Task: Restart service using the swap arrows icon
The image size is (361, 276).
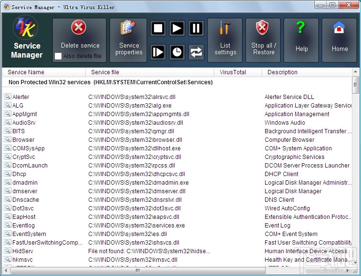Action: [x=196, y=52]
